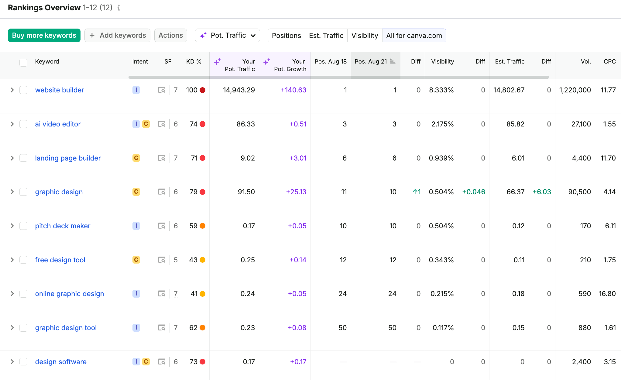Toggle the select-all checkbox in table header
This screenshot has height=380, width=621.
coord(23,62)
